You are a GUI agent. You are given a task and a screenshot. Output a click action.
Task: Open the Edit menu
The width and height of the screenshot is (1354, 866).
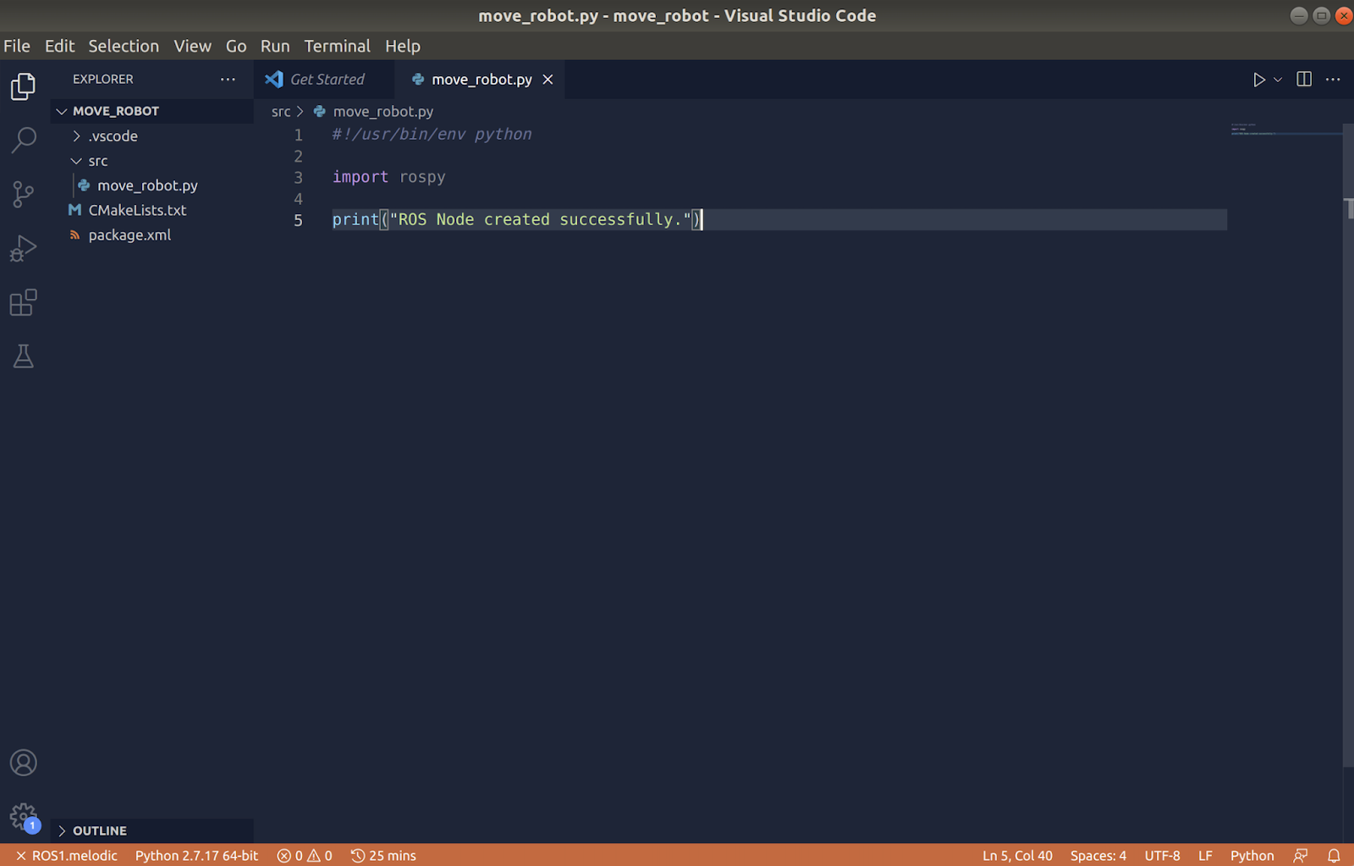click(x=59, y=46)
